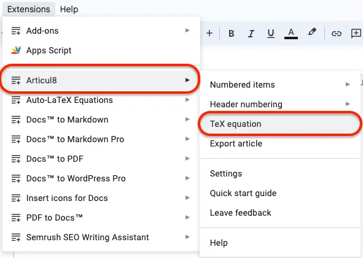Viewport: 363px width, 258px height.
Task: Click the Apps Script colorful icon
Action: coord(16,50)
